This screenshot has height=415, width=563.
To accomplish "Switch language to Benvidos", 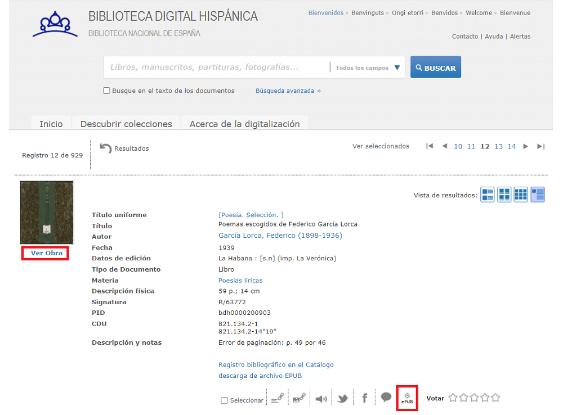I will (445, 12).
